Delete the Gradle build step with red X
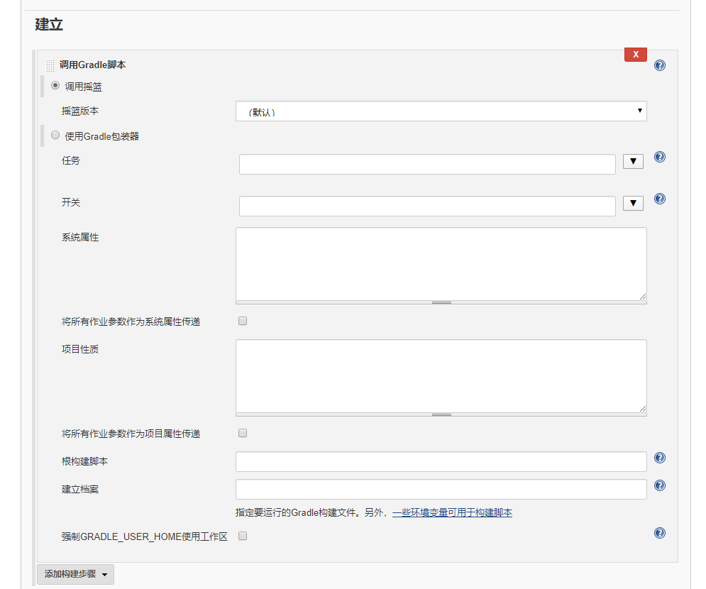This screenshot has height=589, width=706. (635, 54)
